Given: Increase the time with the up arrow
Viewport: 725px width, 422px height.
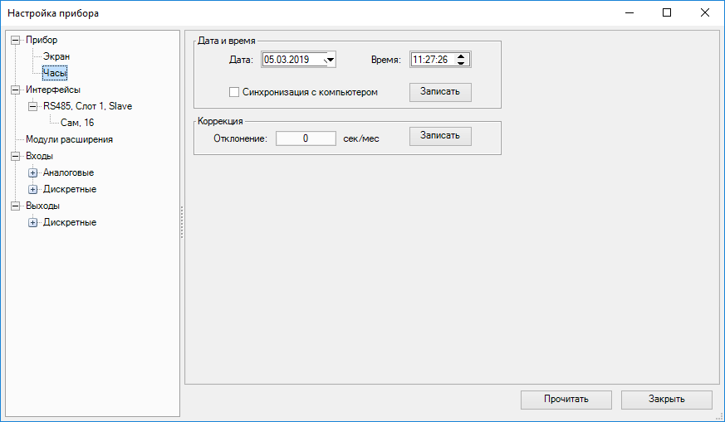Looking at the screenshot, I should click(463, 56).
